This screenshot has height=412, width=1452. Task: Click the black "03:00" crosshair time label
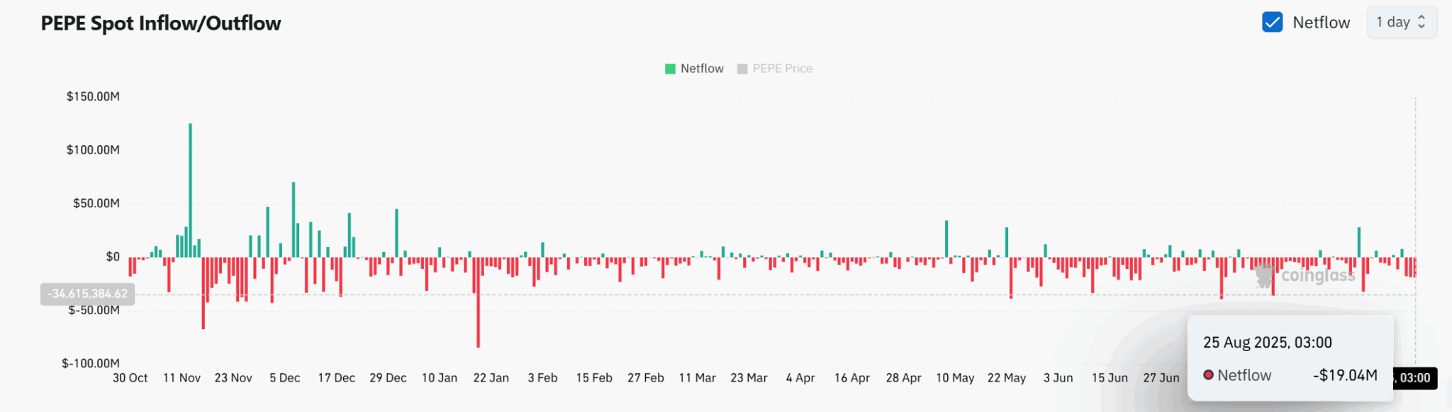[1415, 378]
